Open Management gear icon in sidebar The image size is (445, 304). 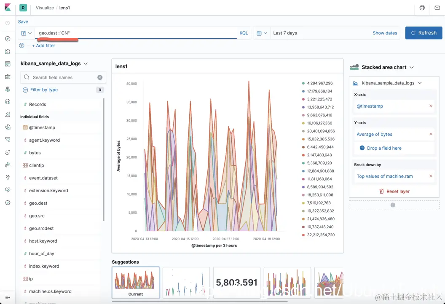(x=8, y=203)
